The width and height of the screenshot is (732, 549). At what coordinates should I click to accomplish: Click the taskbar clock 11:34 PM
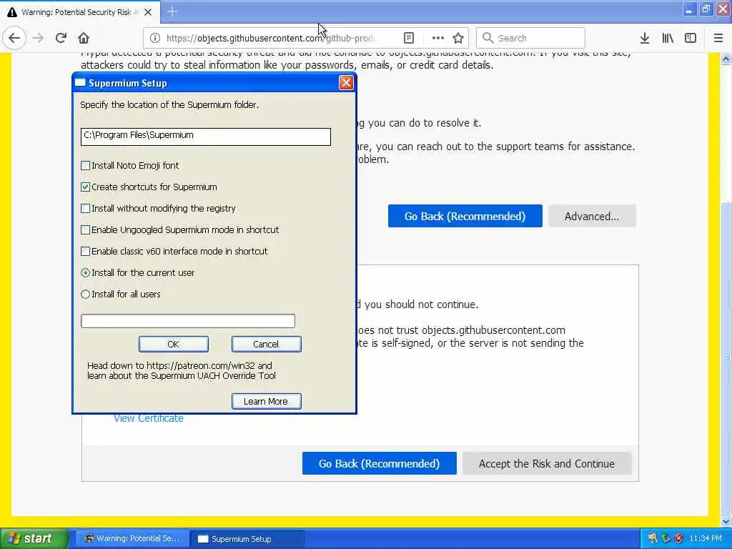(x=706, y=539)
